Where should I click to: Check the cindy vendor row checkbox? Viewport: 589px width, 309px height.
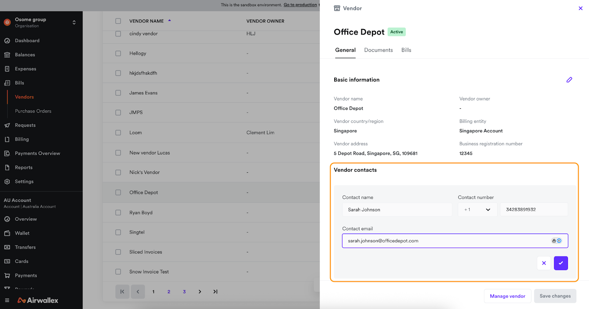118,33
